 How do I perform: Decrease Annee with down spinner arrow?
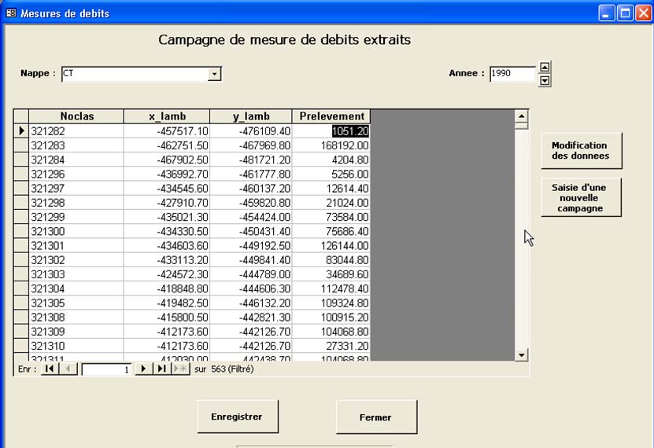tap(545, 79)
